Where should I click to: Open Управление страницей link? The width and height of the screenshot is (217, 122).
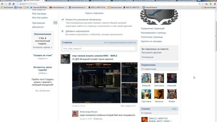point(153,28)
